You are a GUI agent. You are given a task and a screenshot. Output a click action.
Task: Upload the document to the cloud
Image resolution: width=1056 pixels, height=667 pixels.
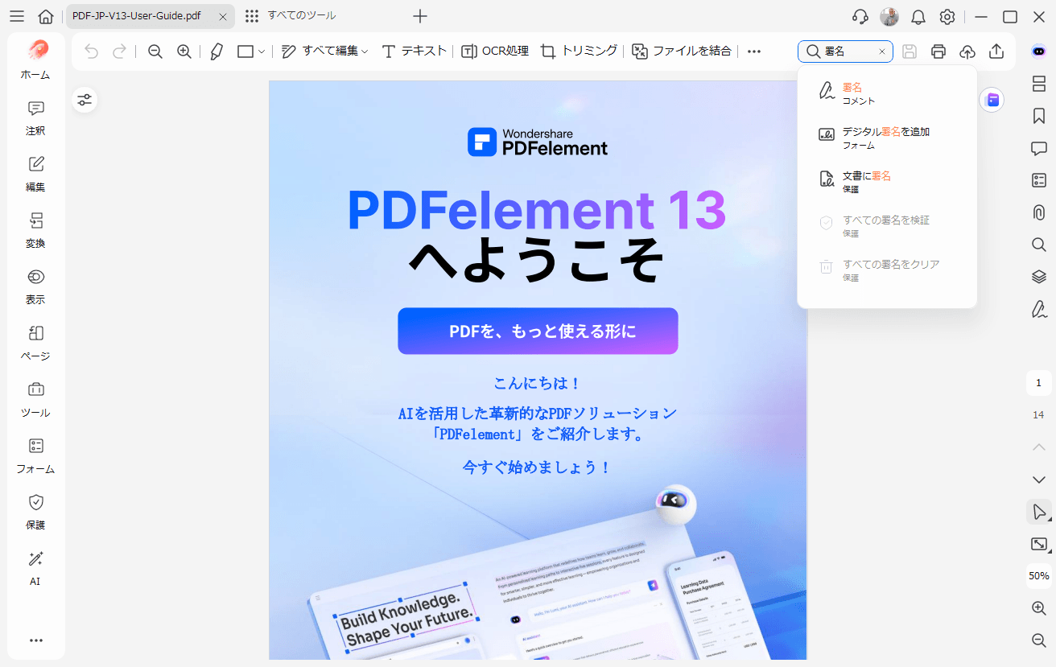[x=967, y=51]
